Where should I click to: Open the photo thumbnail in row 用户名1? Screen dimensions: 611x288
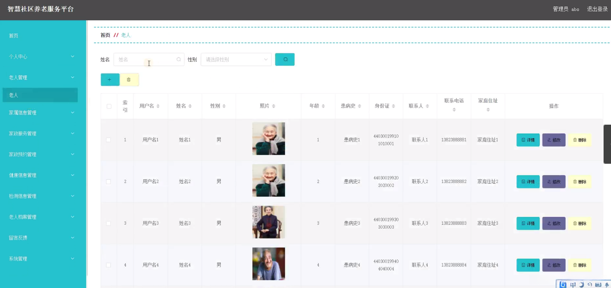click(269, 139)
